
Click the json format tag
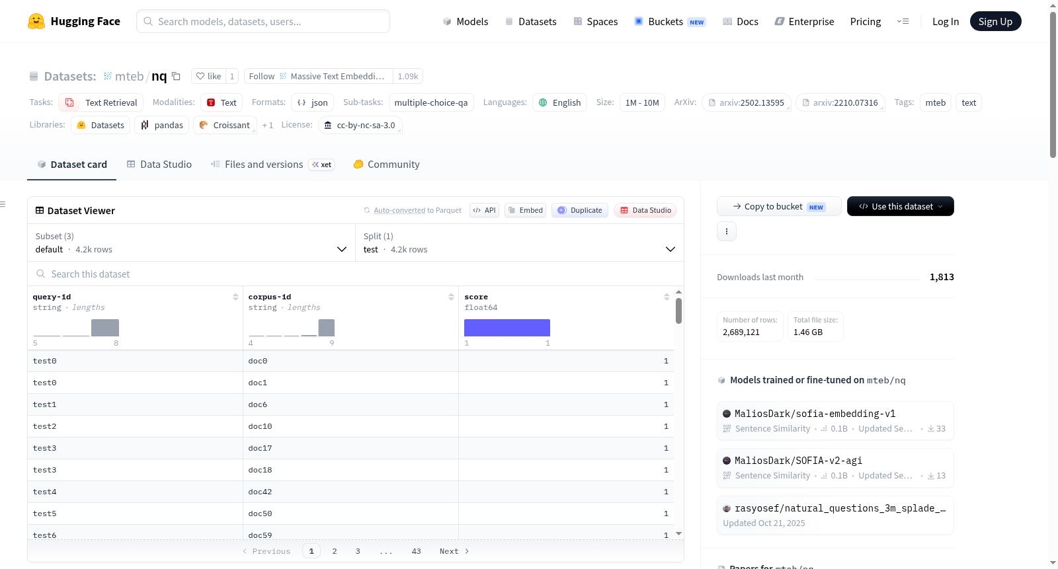312,102
